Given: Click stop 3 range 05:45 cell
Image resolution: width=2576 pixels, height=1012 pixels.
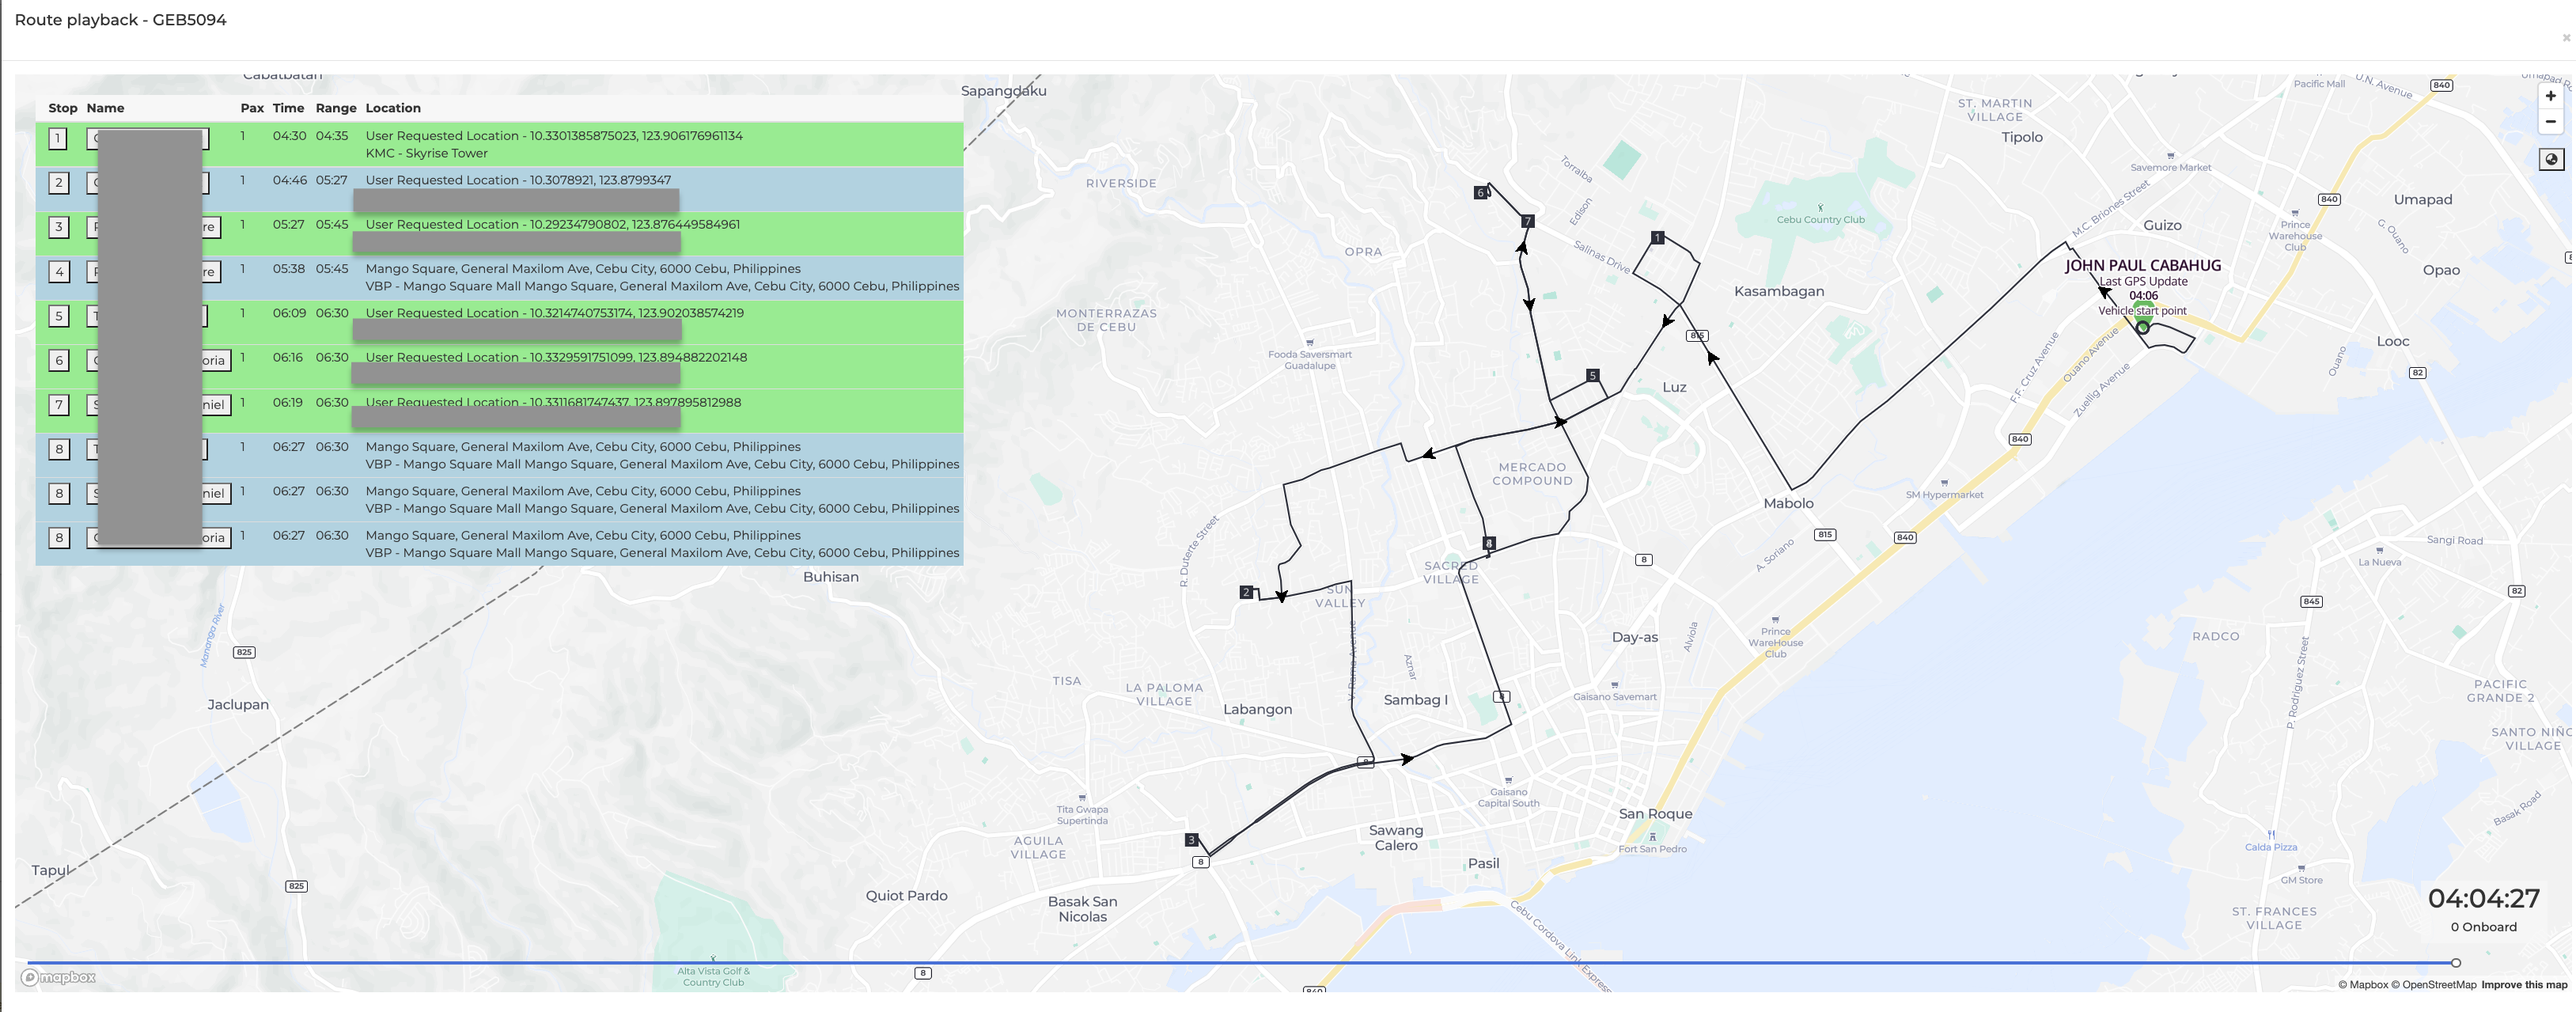Looking at the screenshot, I should pos(332,224).
